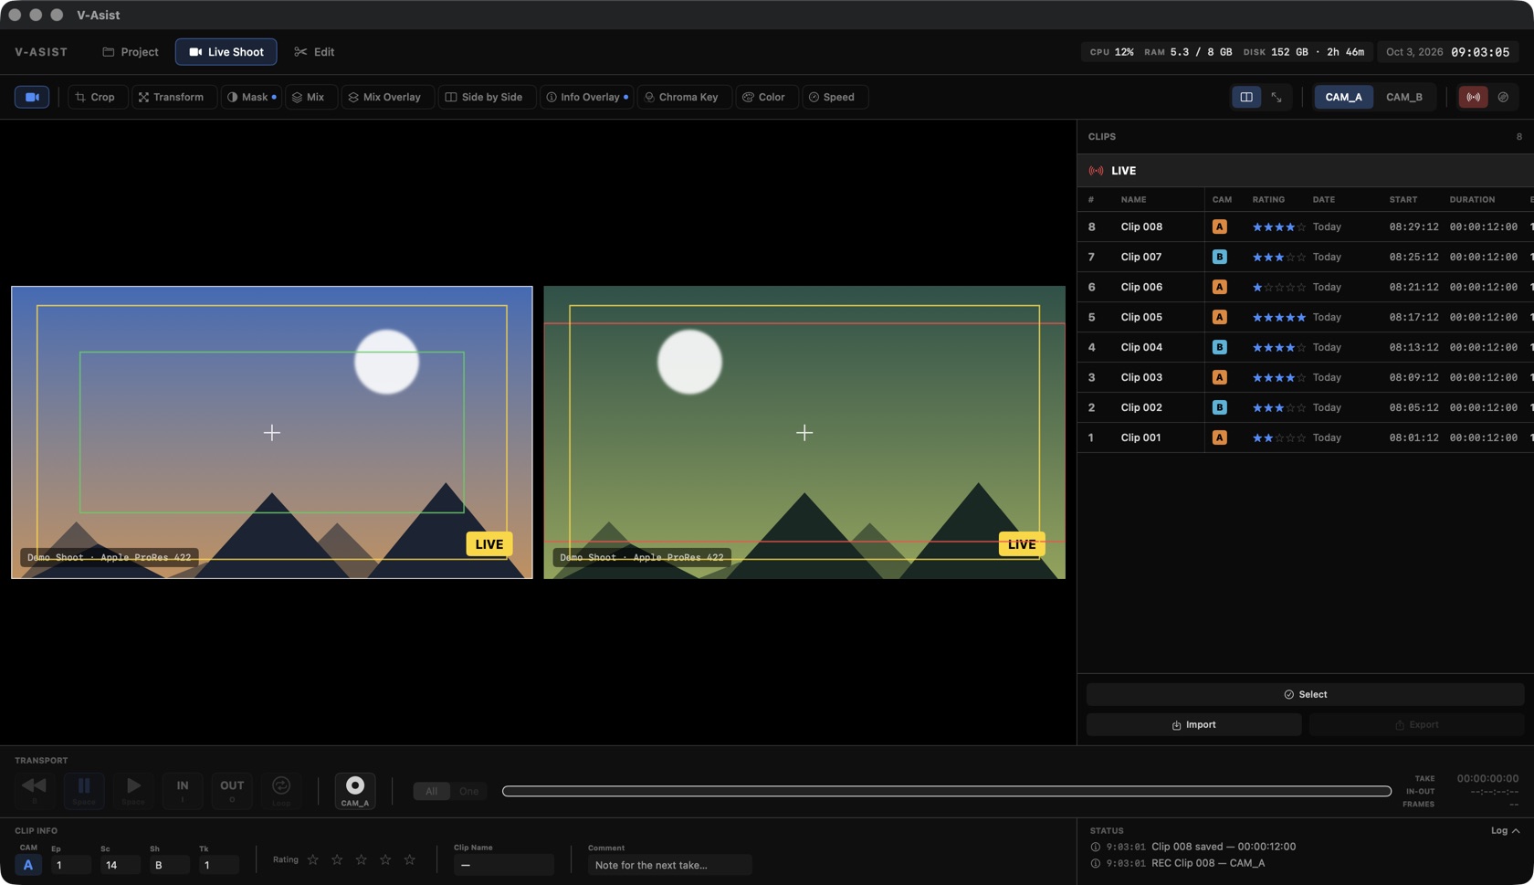Click the Comment input field
Screen dimensions: 1534x885
click(x=669, y=865)
